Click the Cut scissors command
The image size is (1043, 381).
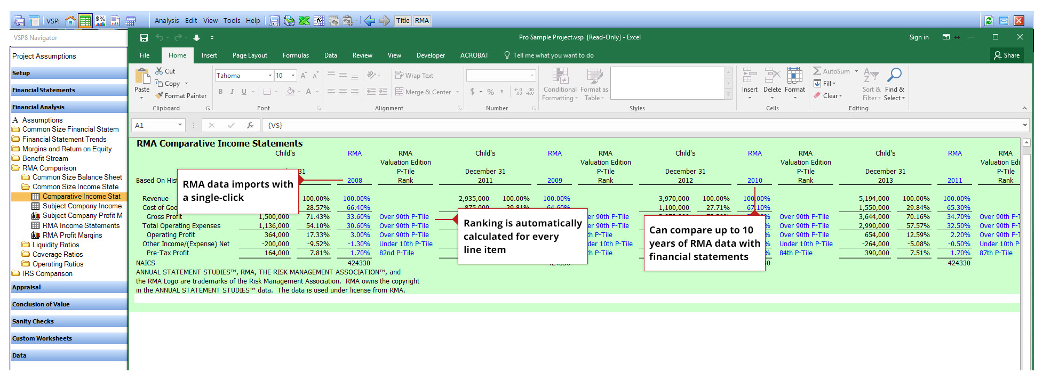pos(165,71)
